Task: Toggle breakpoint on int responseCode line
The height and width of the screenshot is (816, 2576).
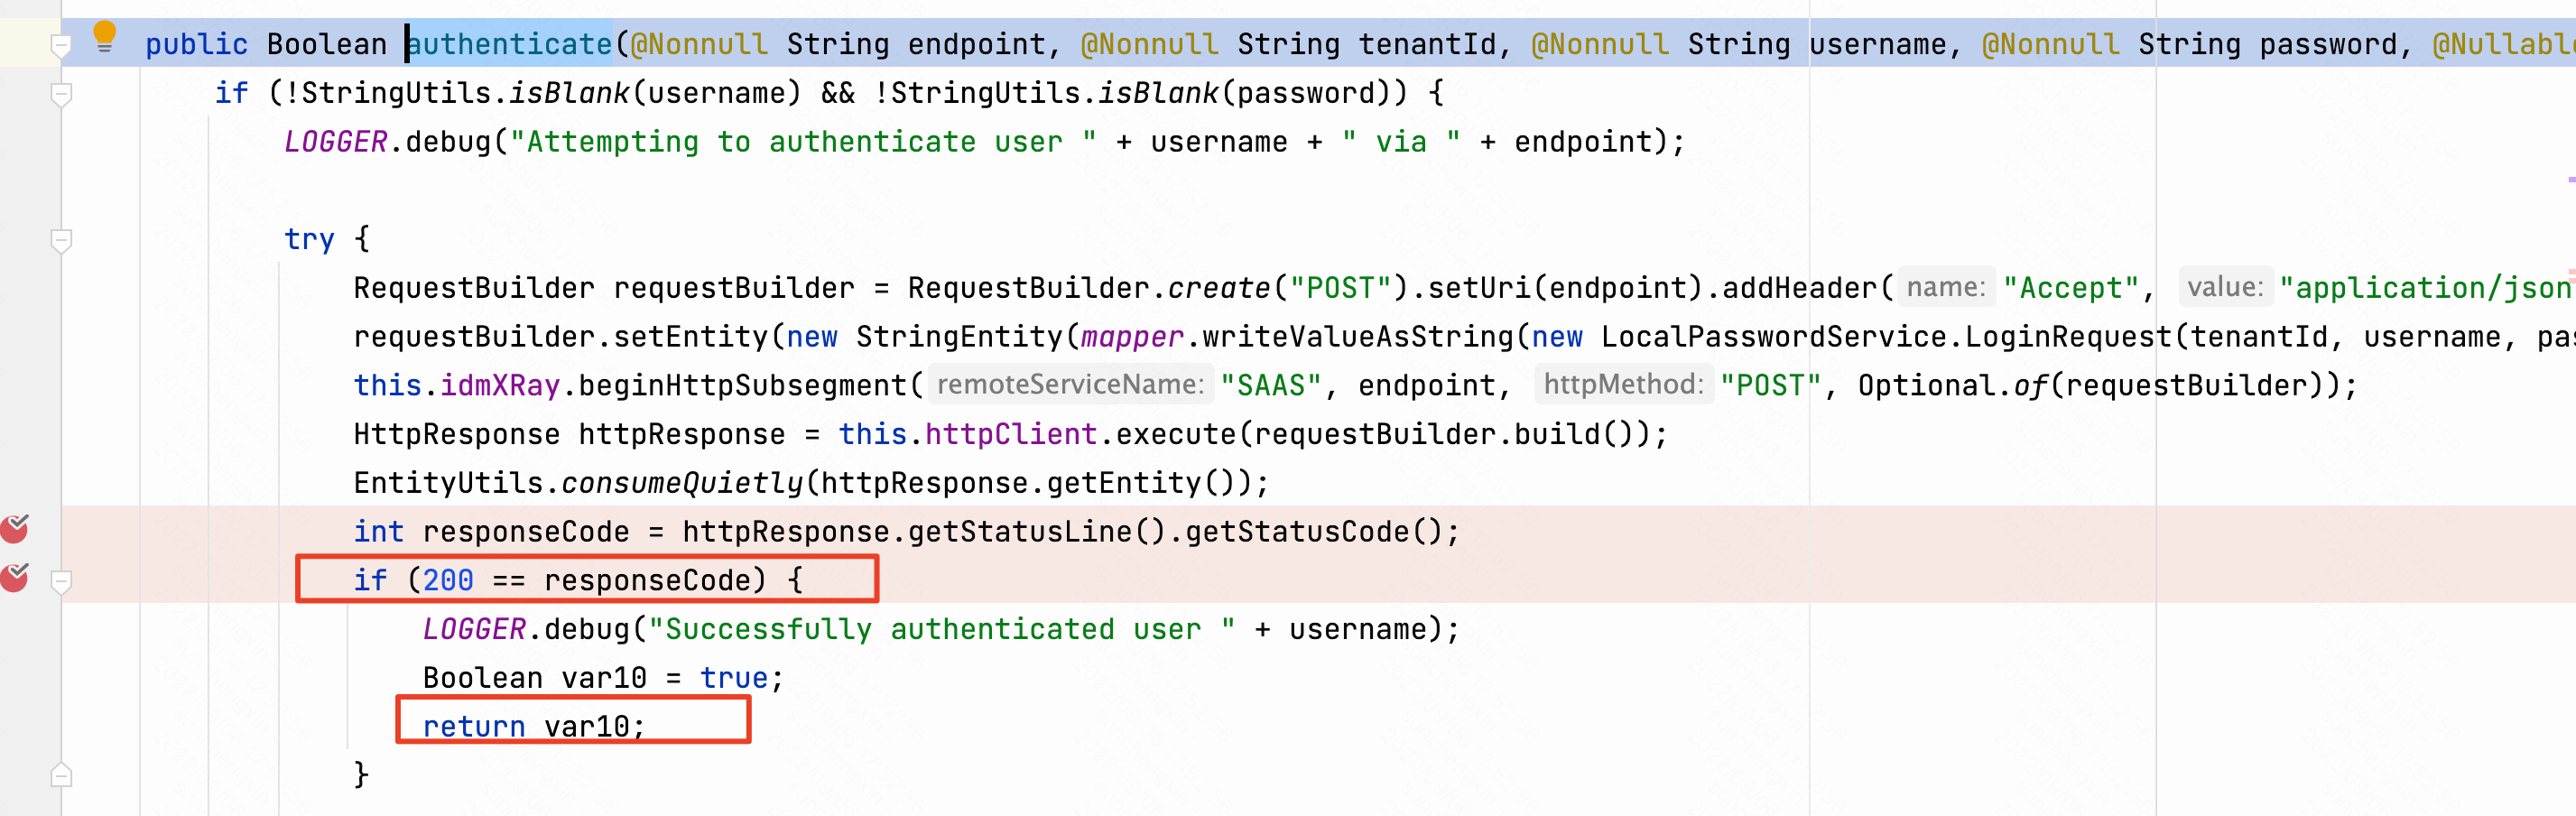Action: [x=14, y=529]
